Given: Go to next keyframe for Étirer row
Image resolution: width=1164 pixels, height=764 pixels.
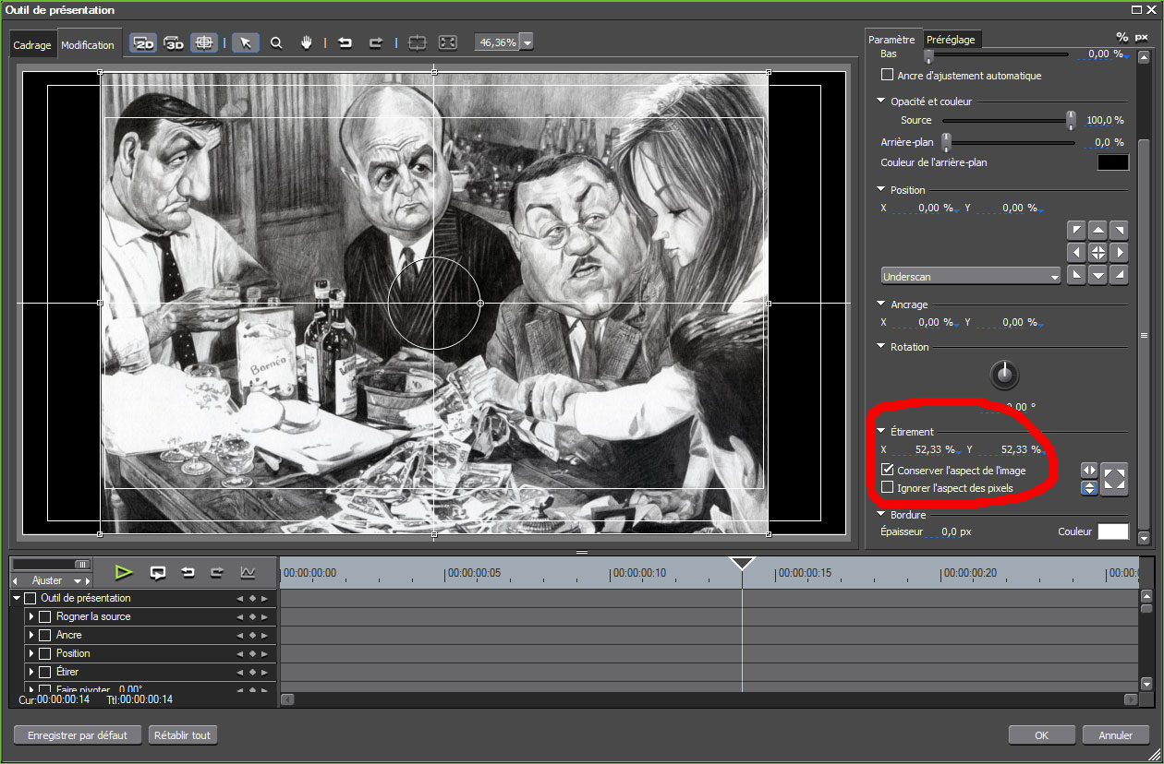Looking at the screenshot, I should [x=264, y=672].
